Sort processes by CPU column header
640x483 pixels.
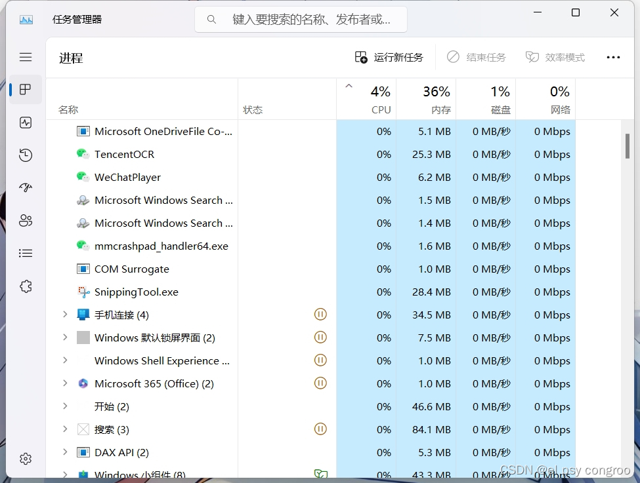(x=366, y=99)
